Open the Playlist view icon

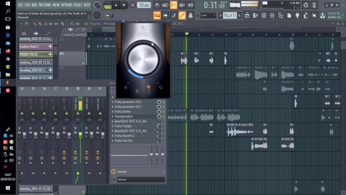(x=247, y=15)
